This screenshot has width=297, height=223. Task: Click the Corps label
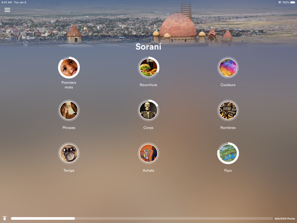pos(148,128)
